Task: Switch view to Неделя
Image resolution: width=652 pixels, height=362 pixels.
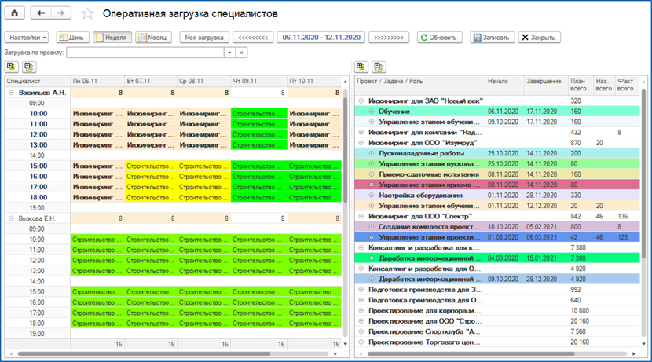Action: [112, 38]
